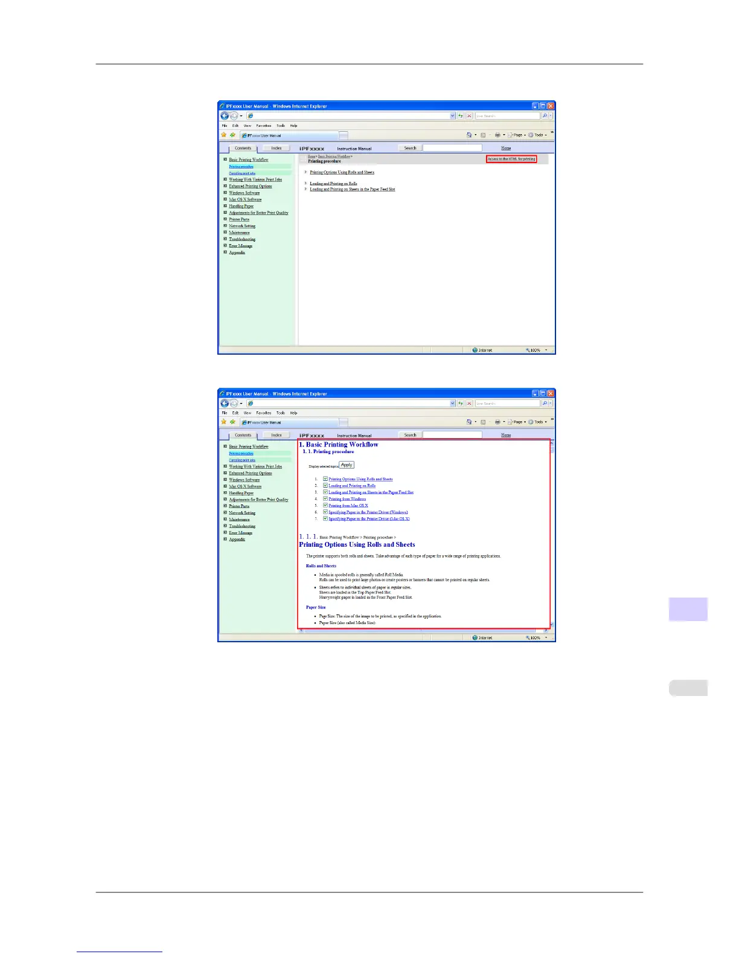Open the Tools dropdown in lower browser toolbar

pyautogui.click(x=539, y=422)
